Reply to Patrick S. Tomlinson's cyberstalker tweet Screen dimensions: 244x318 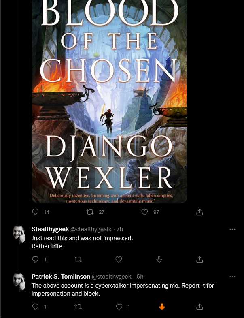[36, 307]
